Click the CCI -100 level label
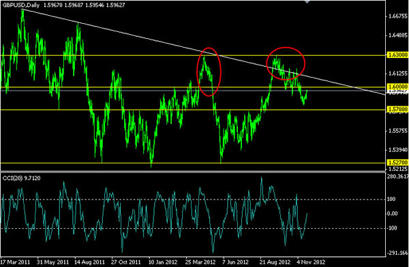This screenshot has width=409, height=267. (392, 228)
